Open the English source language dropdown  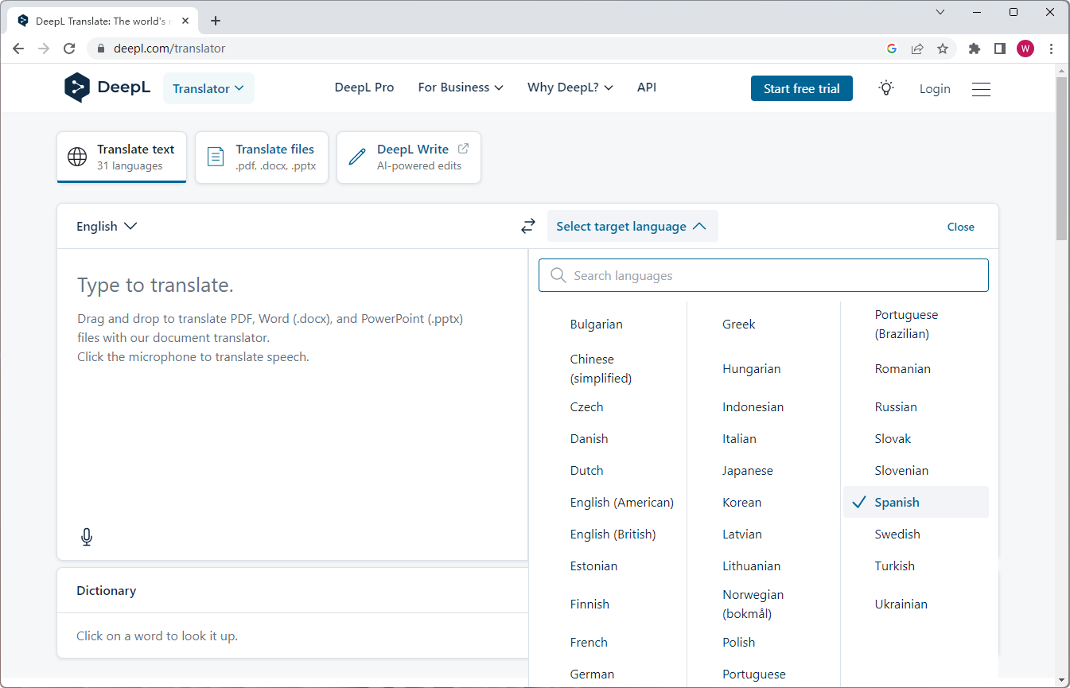coord(107,227)
